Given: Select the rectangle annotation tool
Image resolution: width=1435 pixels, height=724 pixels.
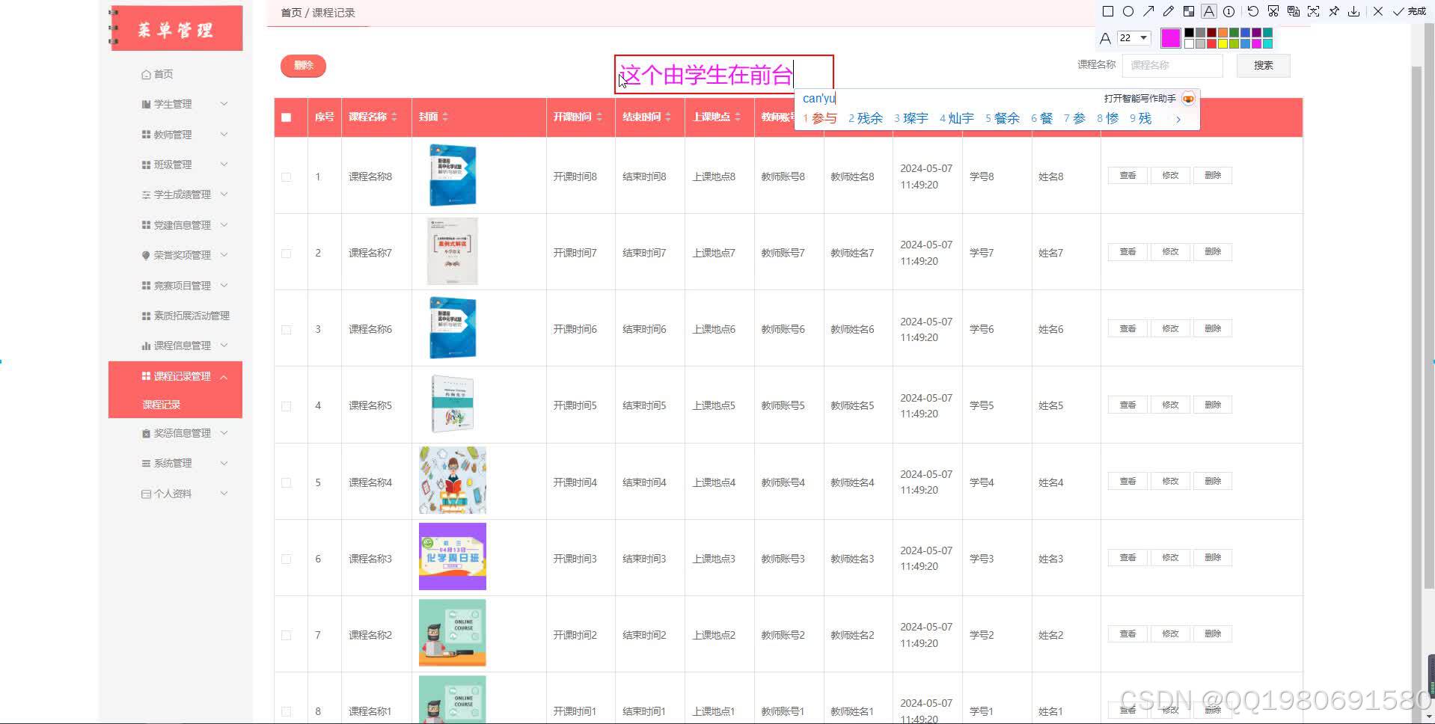Looking at the screenshot, I should 1109,11.
